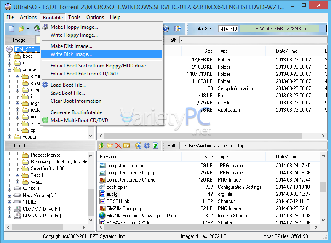Click the New Folder icon in Local toolbar
Image resolution: width=331 pixels, height=243 pixels.
point(110,146)
